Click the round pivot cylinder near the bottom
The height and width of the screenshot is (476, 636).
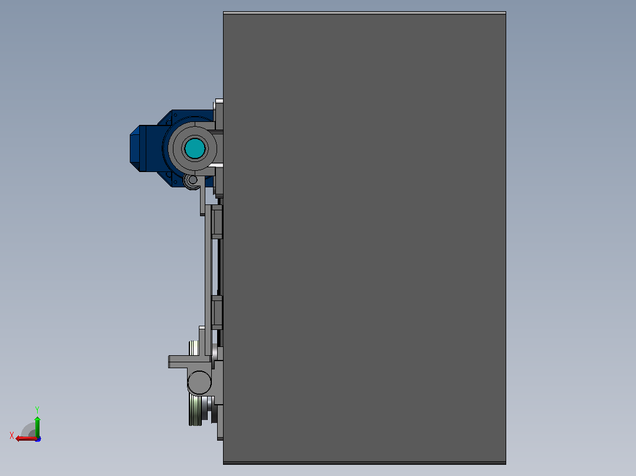pos(199,382)
